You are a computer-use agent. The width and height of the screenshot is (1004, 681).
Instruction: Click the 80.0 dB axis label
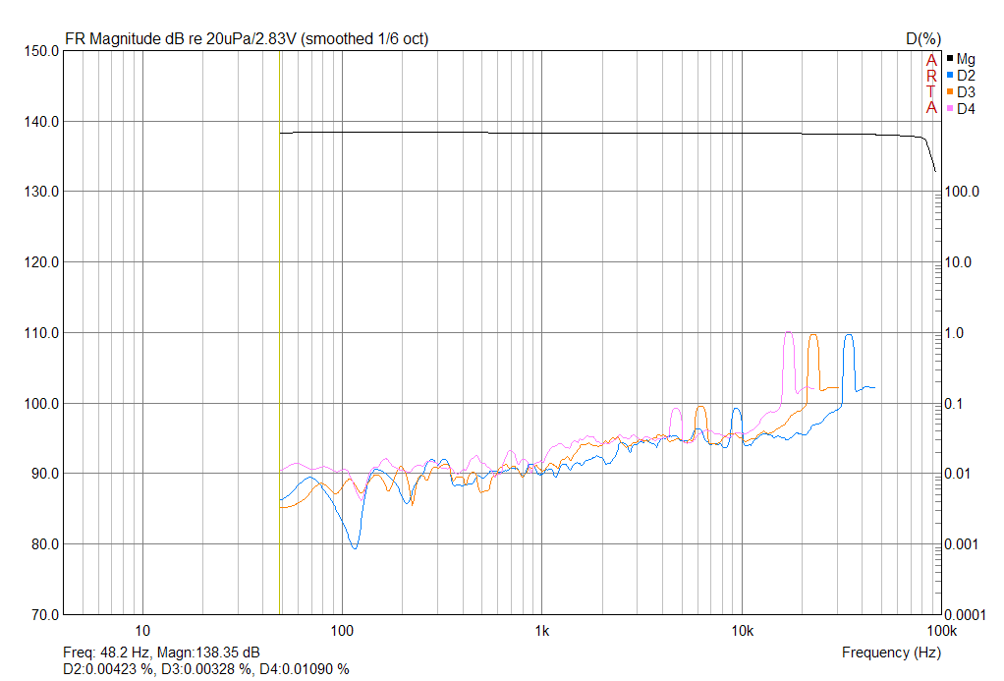pos(45,543)
